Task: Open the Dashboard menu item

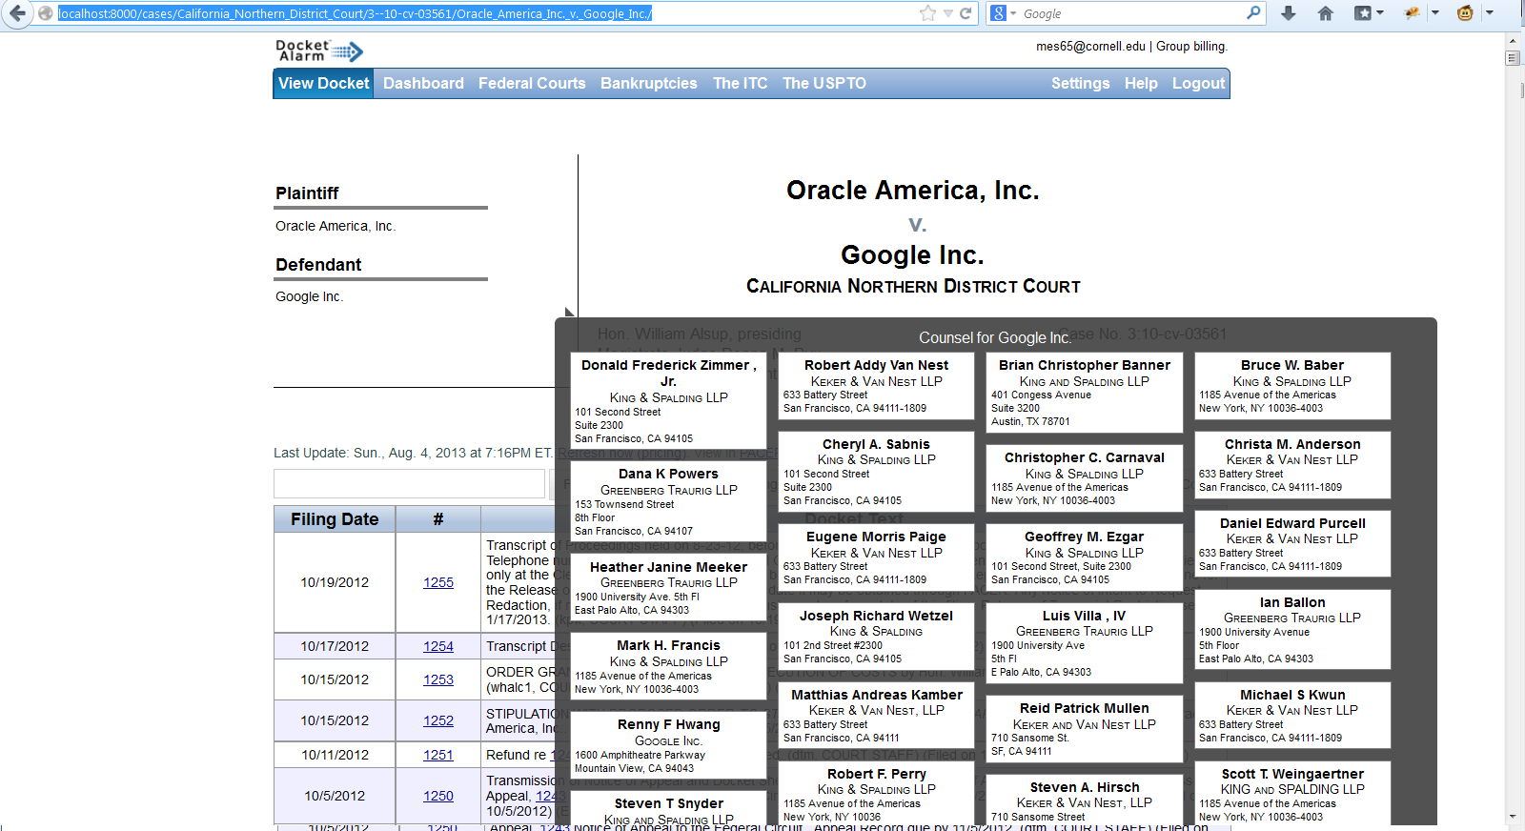Action: pos(423,84)
